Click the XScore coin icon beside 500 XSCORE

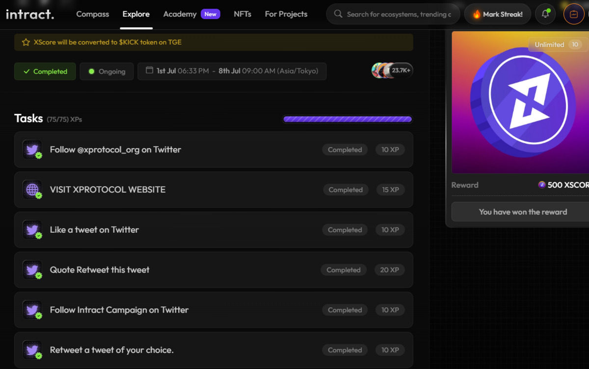click(x=542, y=185)
